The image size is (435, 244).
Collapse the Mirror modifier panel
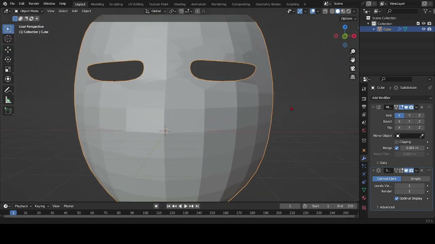point(373,107)
